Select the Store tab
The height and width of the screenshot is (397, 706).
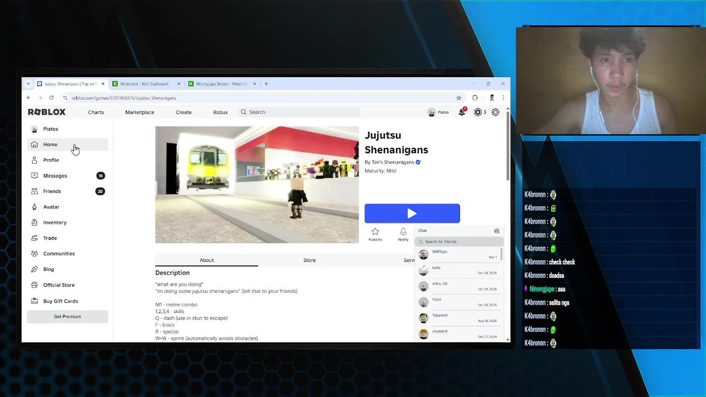click(309, 260)
